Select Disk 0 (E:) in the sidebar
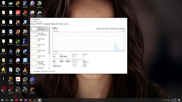Viewport: 182px width, 102px height. (40, 40)
